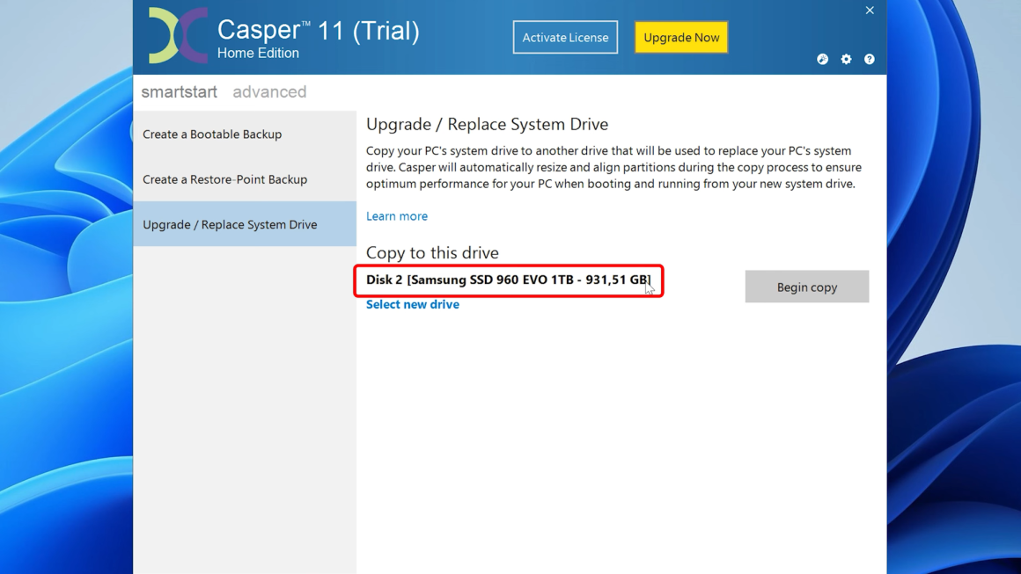This screenshot has height=574, width=1021.
Task: Open settings via the gear icon
Action: coord(846,59)
